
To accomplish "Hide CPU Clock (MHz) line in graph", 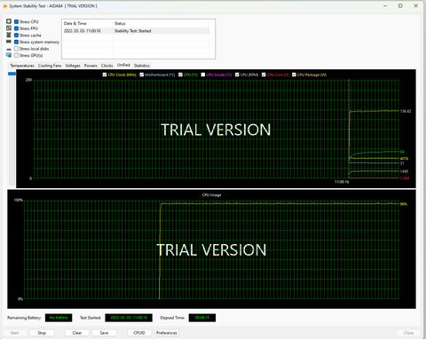I will pyautogui.click(x=105, y=75).
